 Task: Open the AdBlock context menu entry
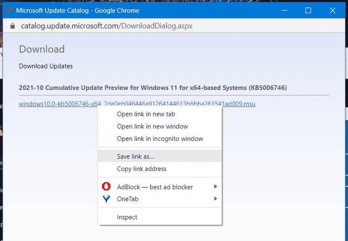tap(160, 187)
